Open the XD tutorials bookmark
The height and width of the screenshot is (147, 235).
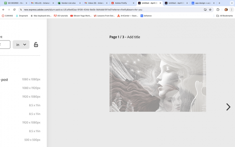tap(61, 16)
